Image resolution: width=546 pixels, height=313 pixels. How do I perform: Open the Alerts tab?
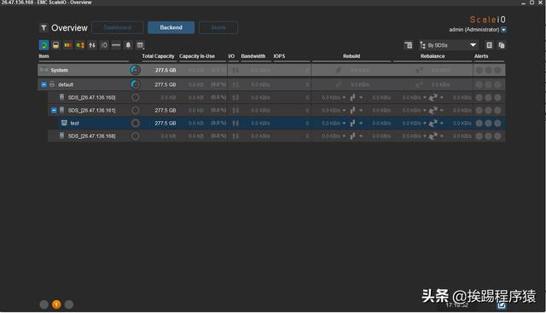218,27
